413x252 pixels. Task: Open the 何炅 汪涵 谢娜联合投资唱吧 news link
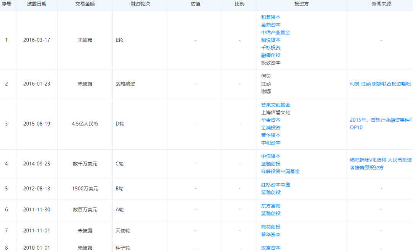point(380,84)
